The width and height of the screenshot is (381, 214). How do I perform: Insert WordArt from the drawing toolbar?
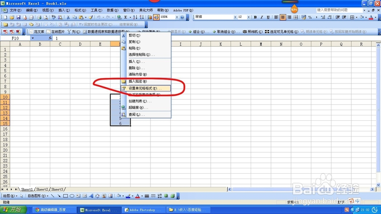pos(91,196)
